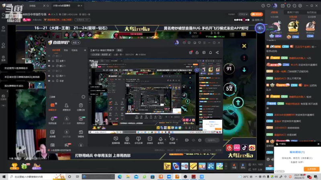321x180 pixels.
Task: Switch to the first scene tab in companion
Action: click(56, 50)
